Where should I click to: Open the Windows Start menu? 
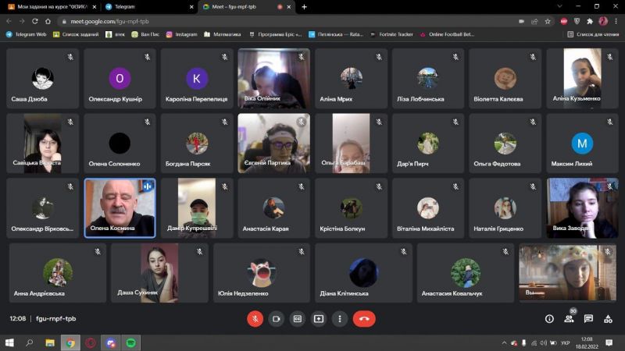9,342
